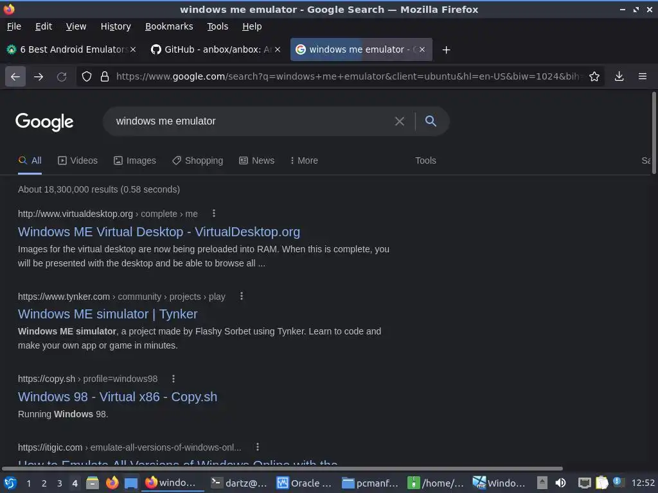Open the dartz terminal taskbar window

[x=239, y=483]
